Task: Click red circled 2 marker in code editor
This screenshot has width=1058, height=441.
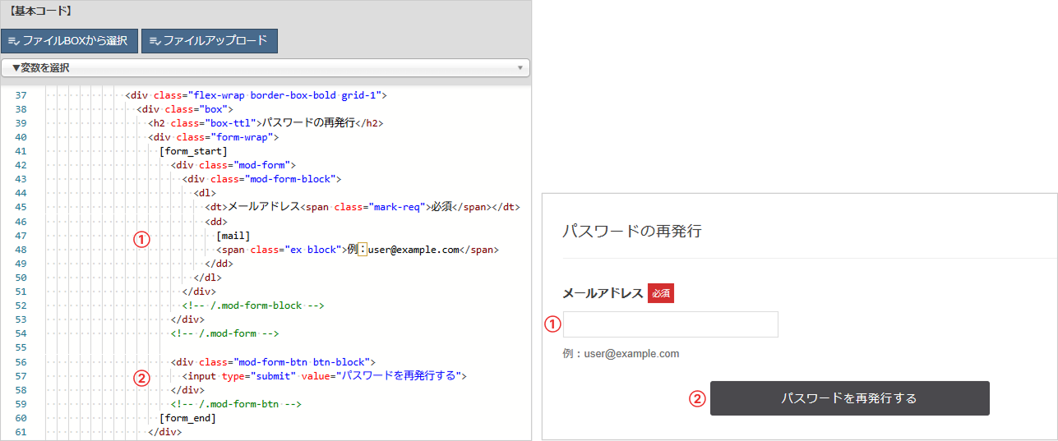Action: pos(141,378)
